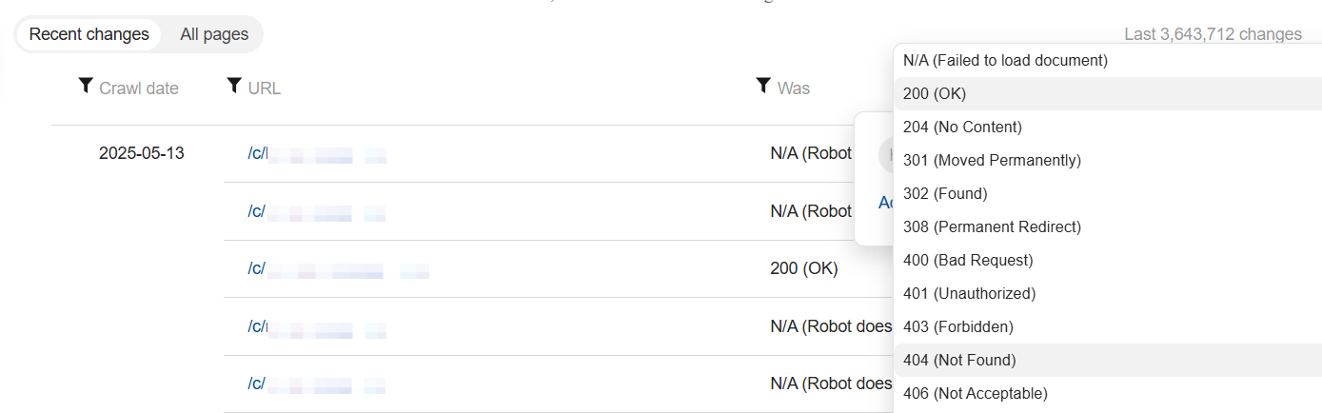
Task: Choose 200 (OK) from the dropdown list
Action: 935,93
